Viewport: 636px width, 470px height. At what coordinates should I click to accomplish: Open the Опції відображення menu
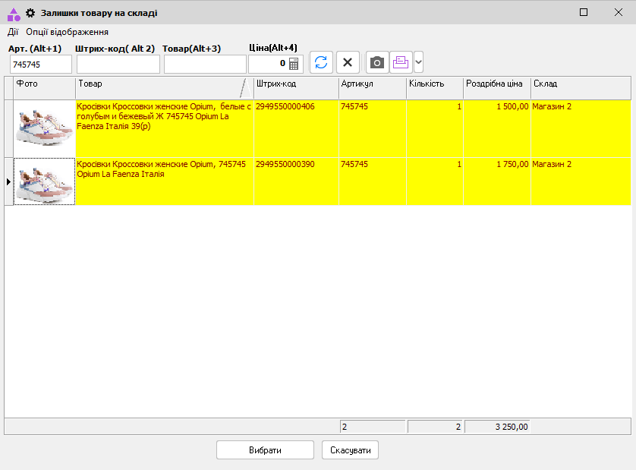(67, 32)
